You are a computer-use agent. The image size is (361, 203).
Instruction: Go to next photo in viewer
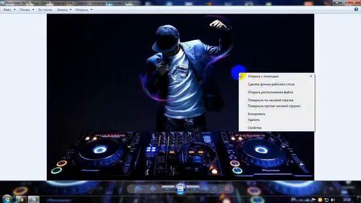[x=193, y=189]
